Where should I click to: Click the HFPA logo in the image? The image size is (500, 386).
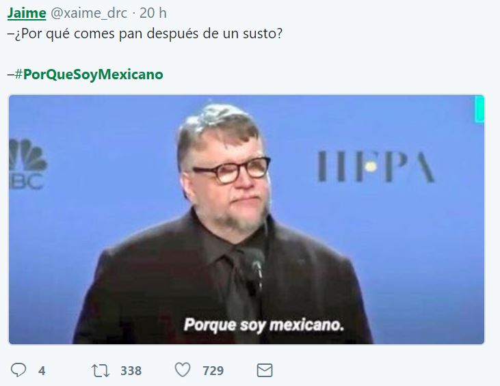click(376, 166)
